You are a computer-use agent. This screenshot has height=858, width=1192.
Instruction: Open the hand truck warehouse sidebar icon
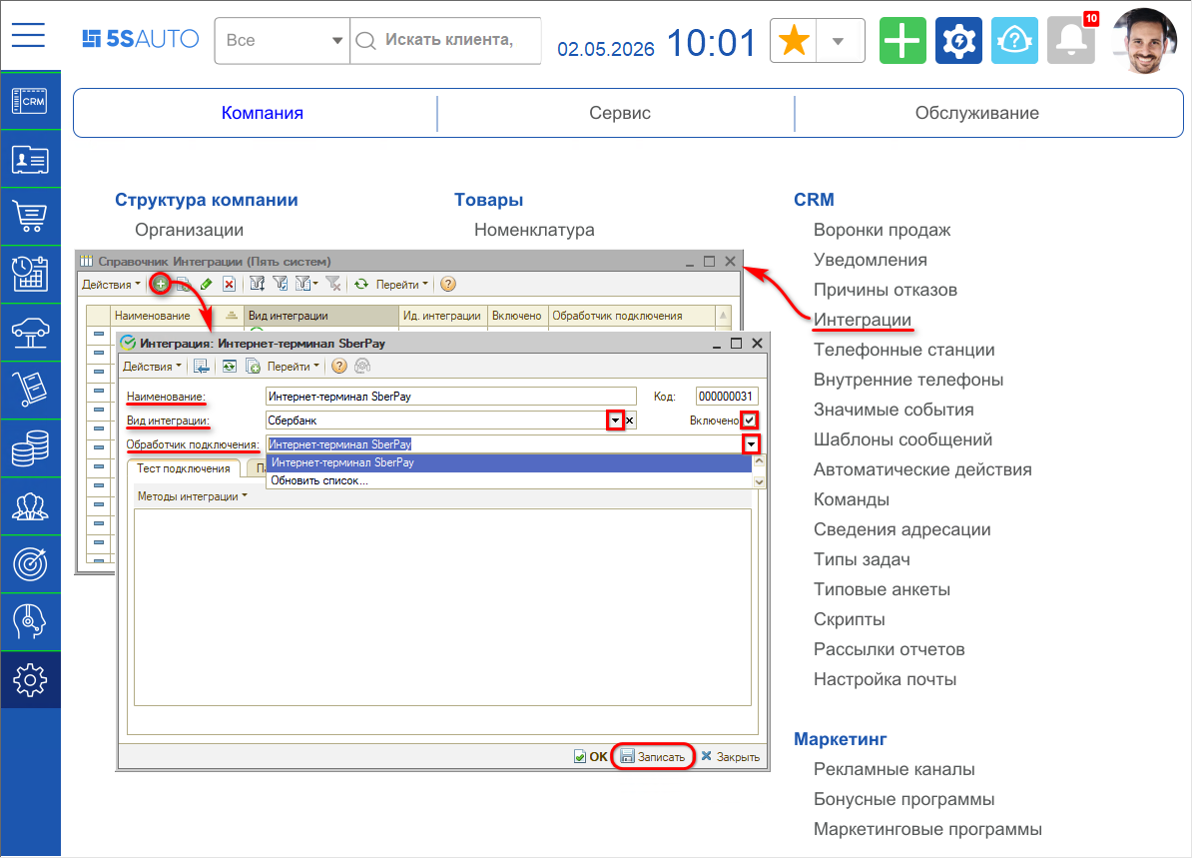tap(30, 391)
